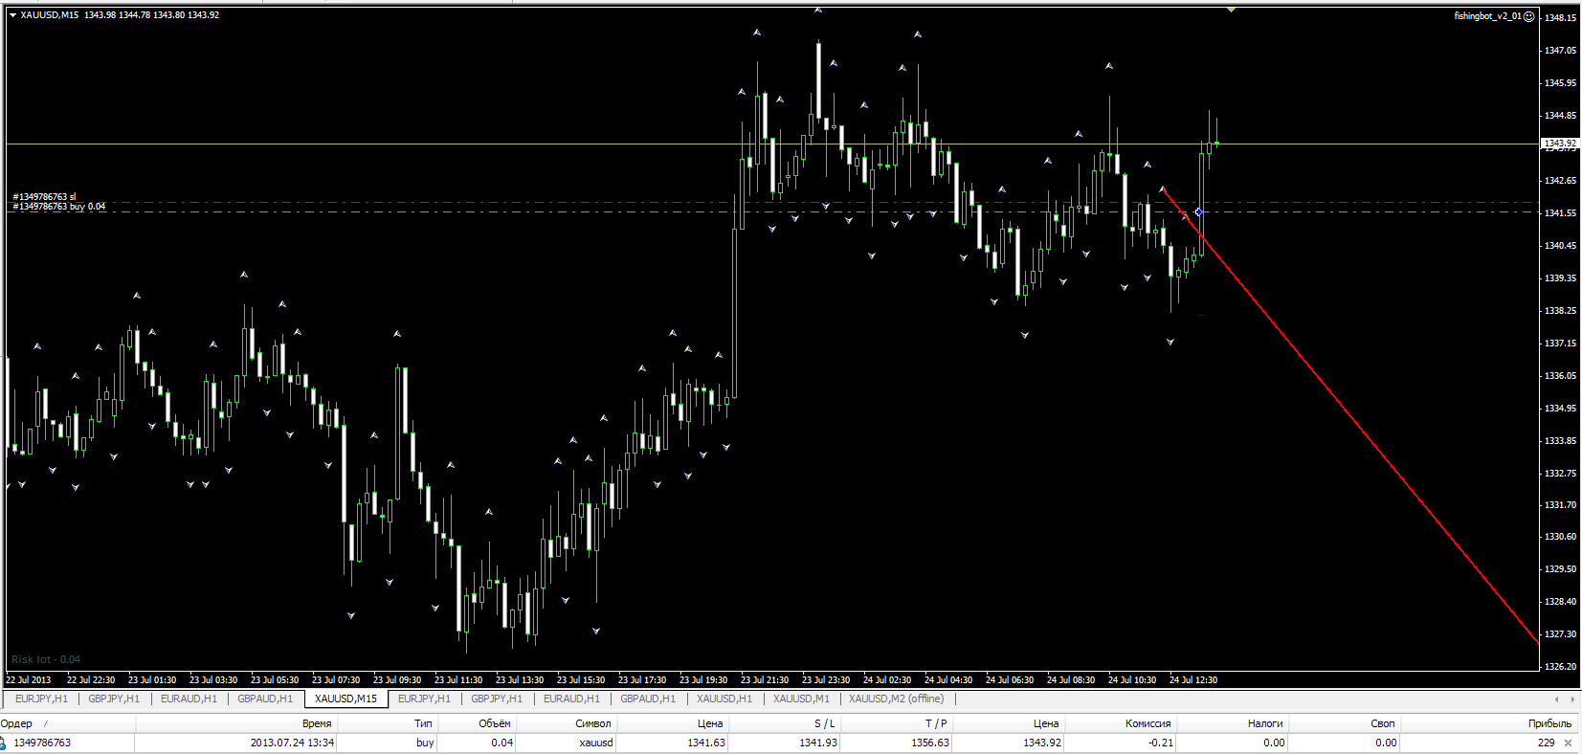Viewport: 1582px width, 754px height.
Task: Click the Своп column header
Action: (x=1383, y=723)
